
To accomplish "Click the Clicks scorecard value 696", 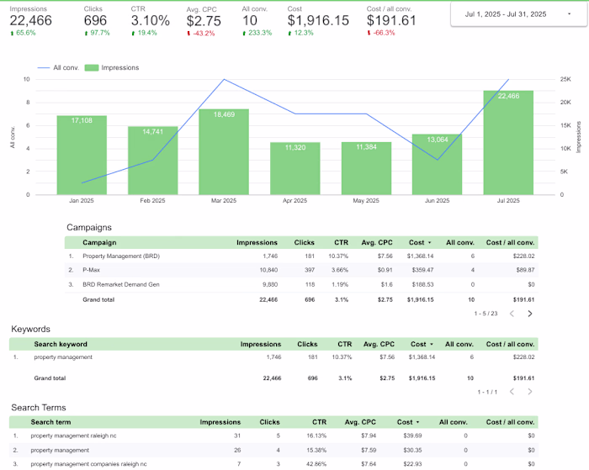I will tap(95, 21).
